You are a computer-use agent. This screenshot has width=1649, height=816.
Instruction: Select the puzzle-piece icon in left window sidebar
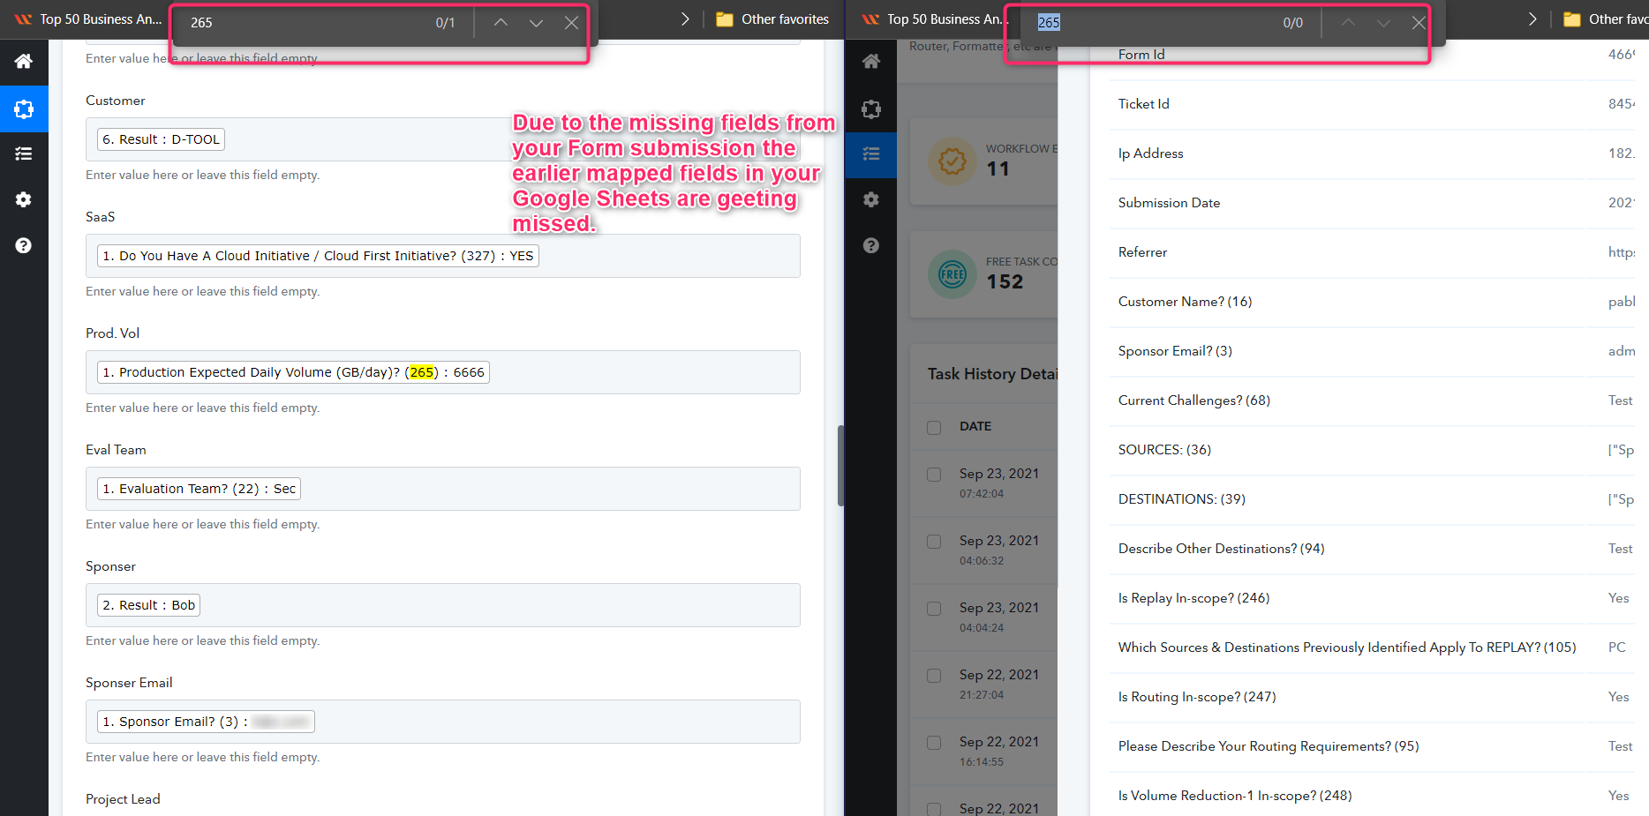24,109
